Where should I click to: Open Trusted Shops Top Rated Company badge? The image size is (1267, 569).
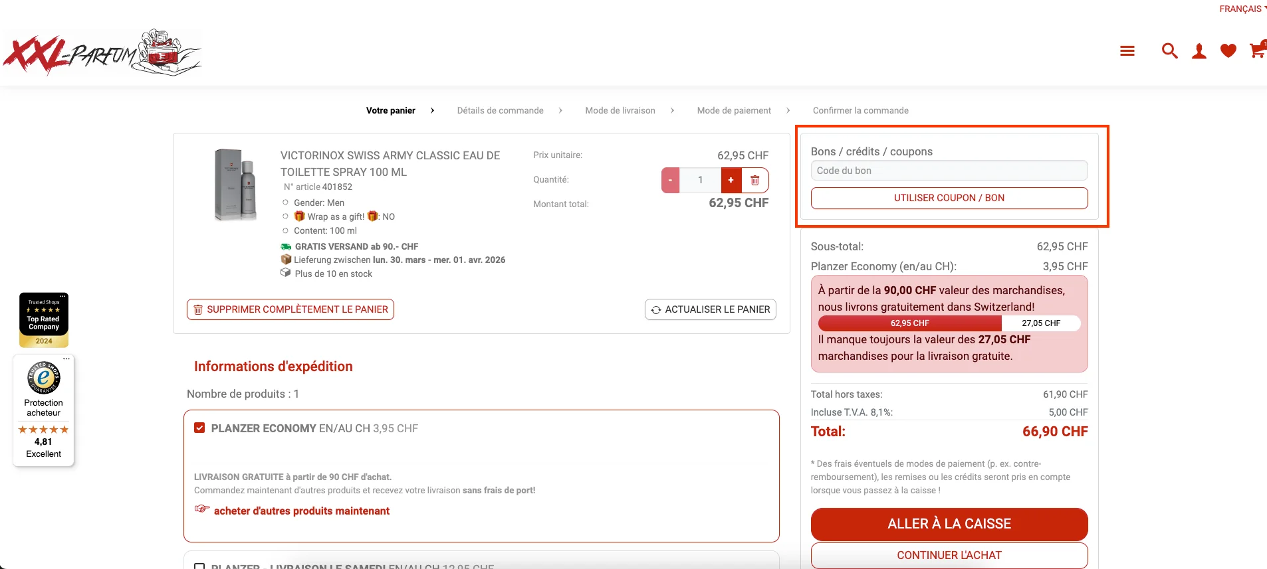(x=44, y=320)
